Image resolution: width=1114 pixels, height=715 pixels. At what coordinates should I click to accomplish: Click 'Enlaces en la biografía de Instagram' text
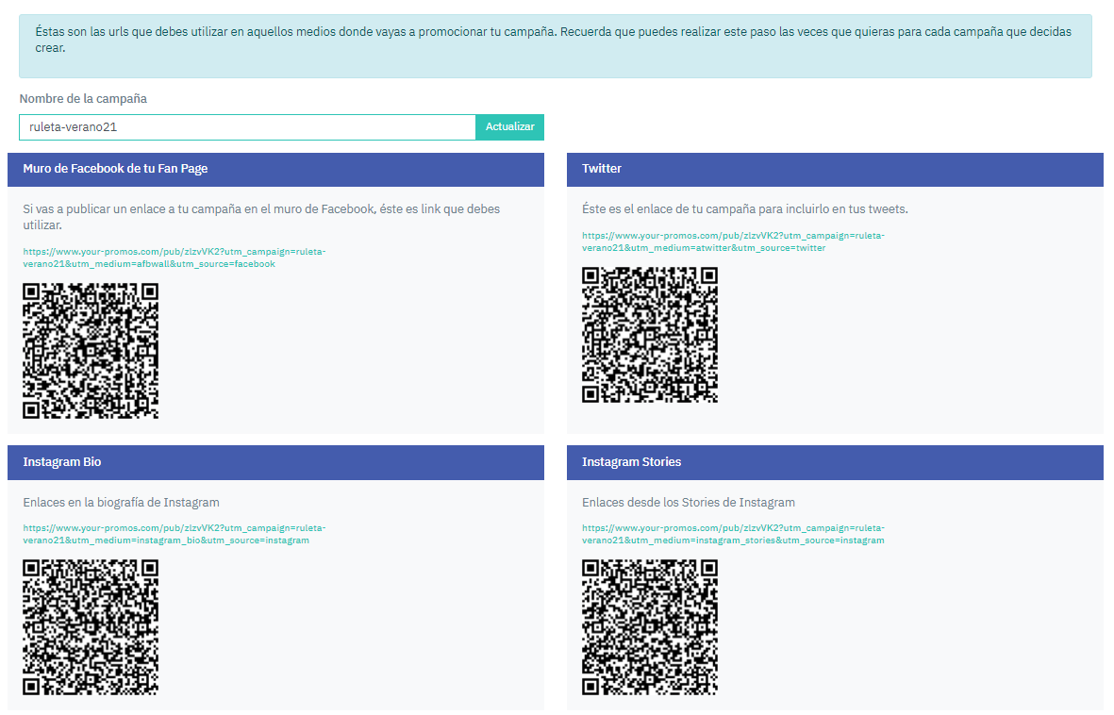[121, 503]
